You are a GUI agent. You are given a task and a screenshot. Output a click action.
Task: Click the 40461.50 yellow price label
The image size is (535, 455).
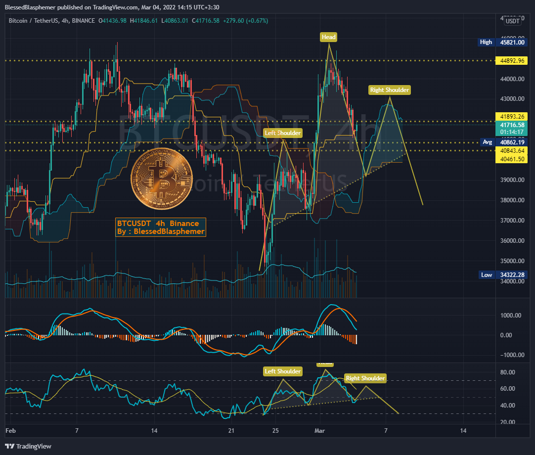click(x=511, y=159)
